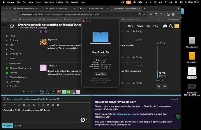Toggle italic formatting in the composer
The width and height of the screenshot is (201, 130).
[14, 105]
